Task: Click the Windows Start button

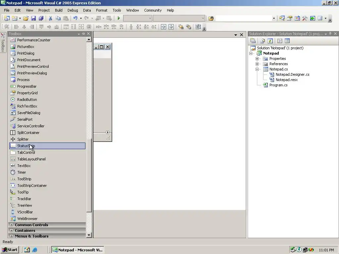Action: (x=10, y=250)
